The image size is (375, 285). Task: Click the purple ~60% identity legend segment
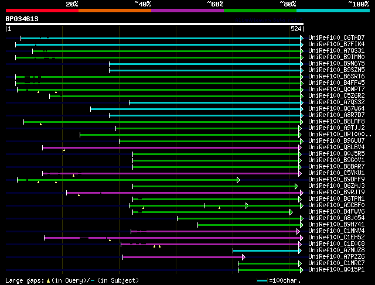pos(187,11)
